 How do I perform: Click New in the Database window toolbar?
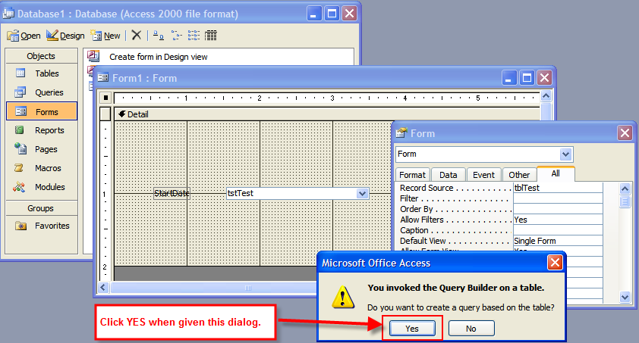click(105, 36)
